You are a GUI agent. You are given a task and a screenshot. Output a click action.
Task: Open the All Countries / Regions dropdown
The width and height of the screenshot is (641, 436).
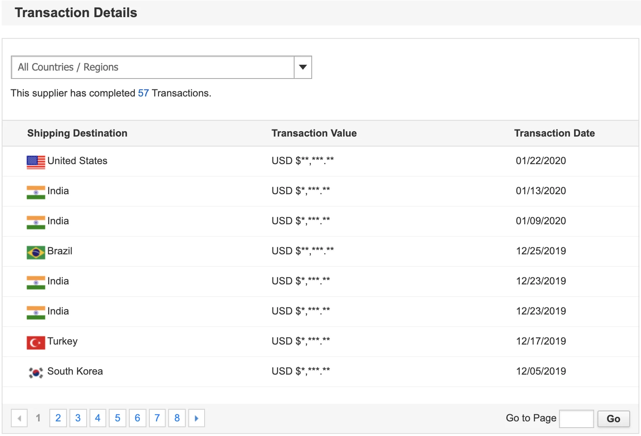pyautogui.click(x=153, y=67)
